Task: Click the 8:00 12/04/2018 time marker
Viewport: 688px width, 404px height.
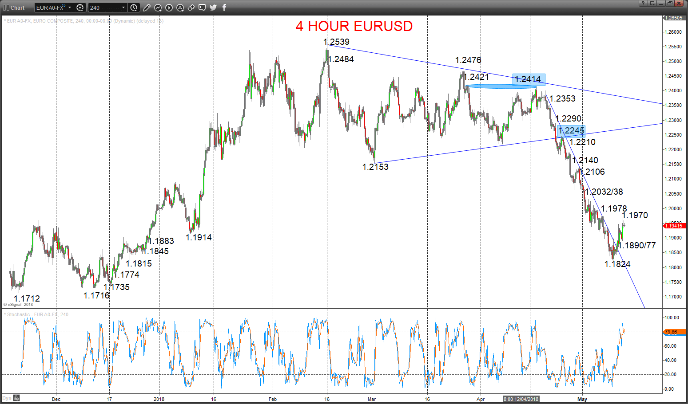Action: 521,399
